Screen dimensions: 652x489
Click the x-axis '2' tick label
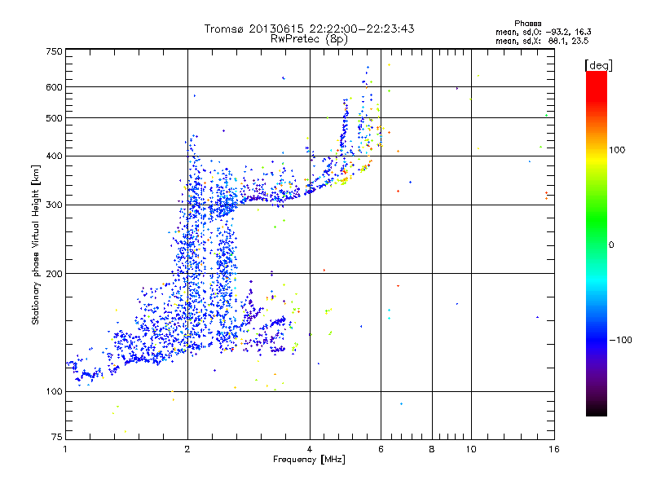coord(187,449)
